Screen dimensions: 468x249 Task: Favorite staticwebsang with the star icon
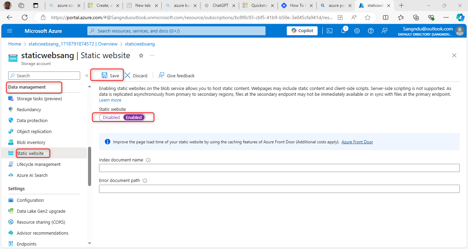pos(141,55)
